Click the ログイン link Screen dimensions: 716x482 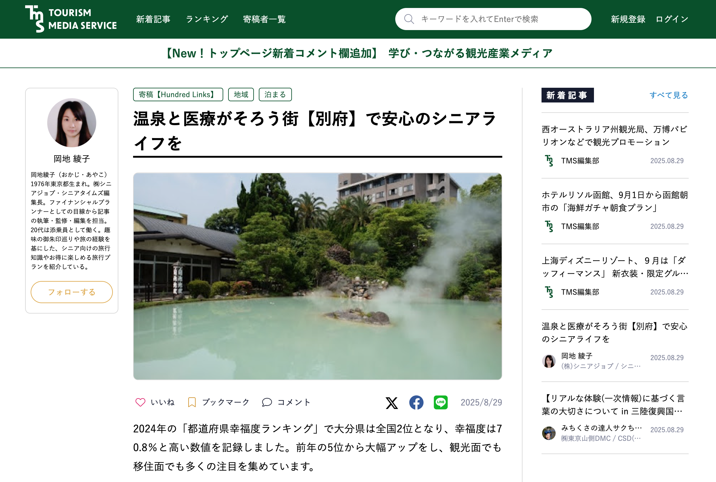[x=672, y=19]
